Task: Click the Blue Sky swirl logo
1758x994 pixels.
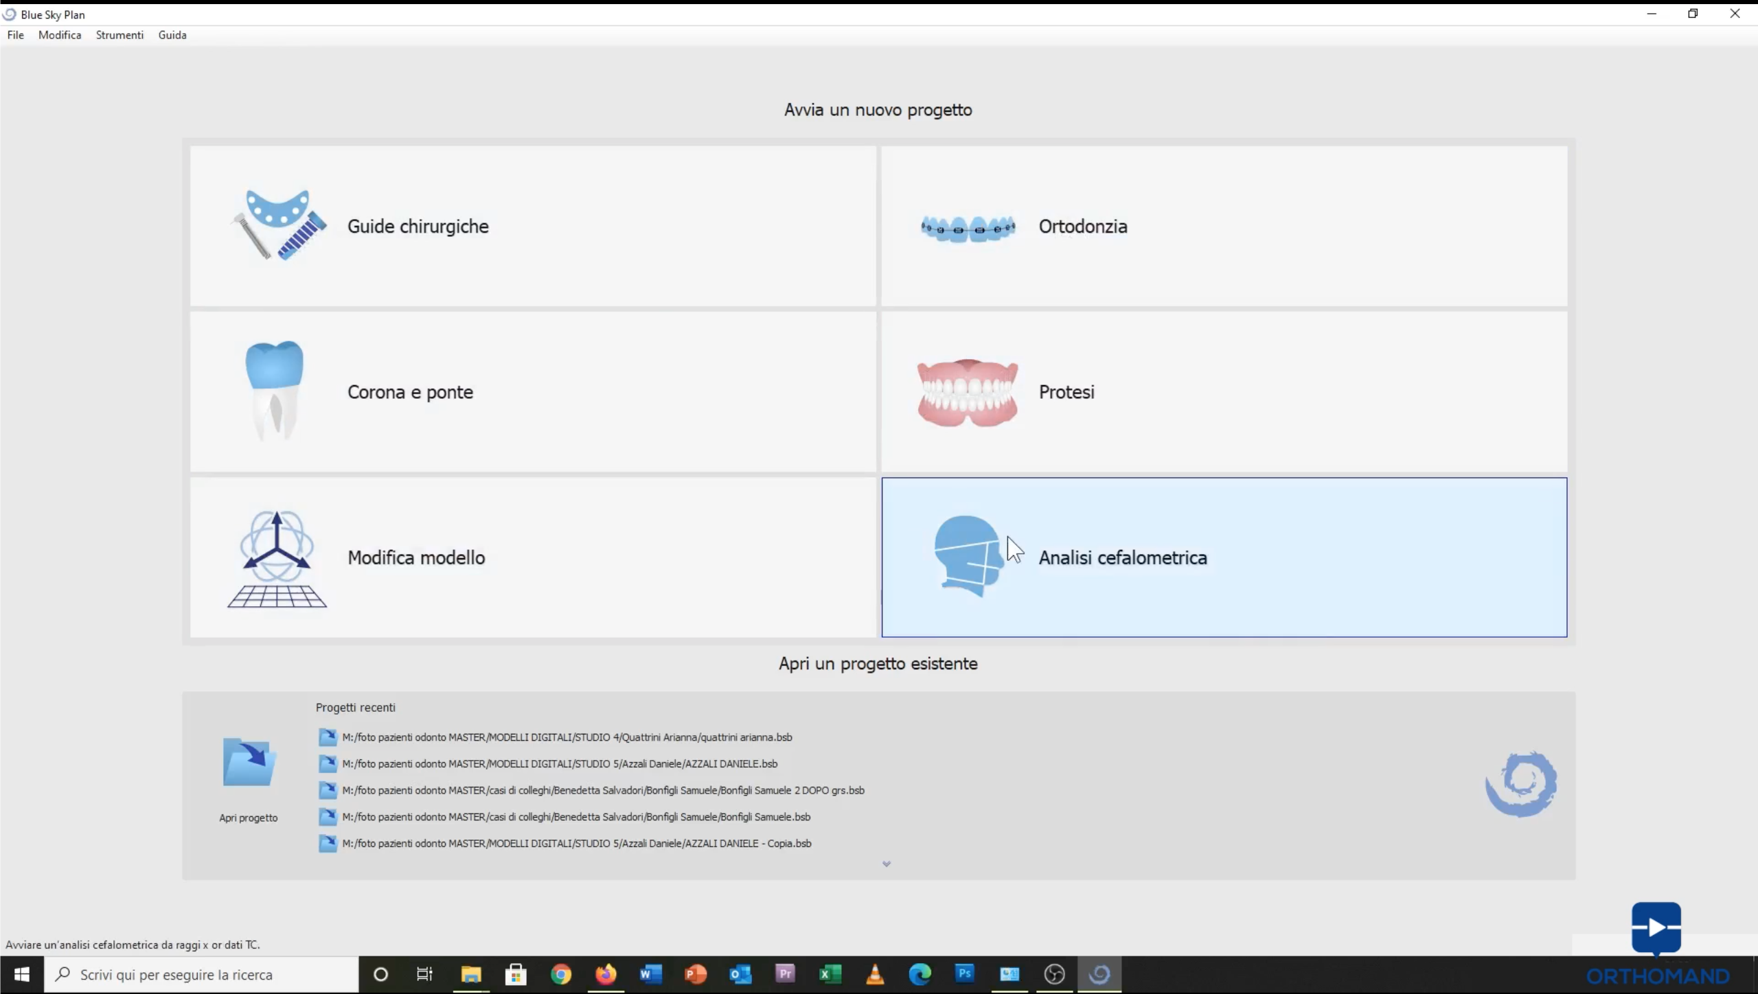Action: (x=1520, y=784)
